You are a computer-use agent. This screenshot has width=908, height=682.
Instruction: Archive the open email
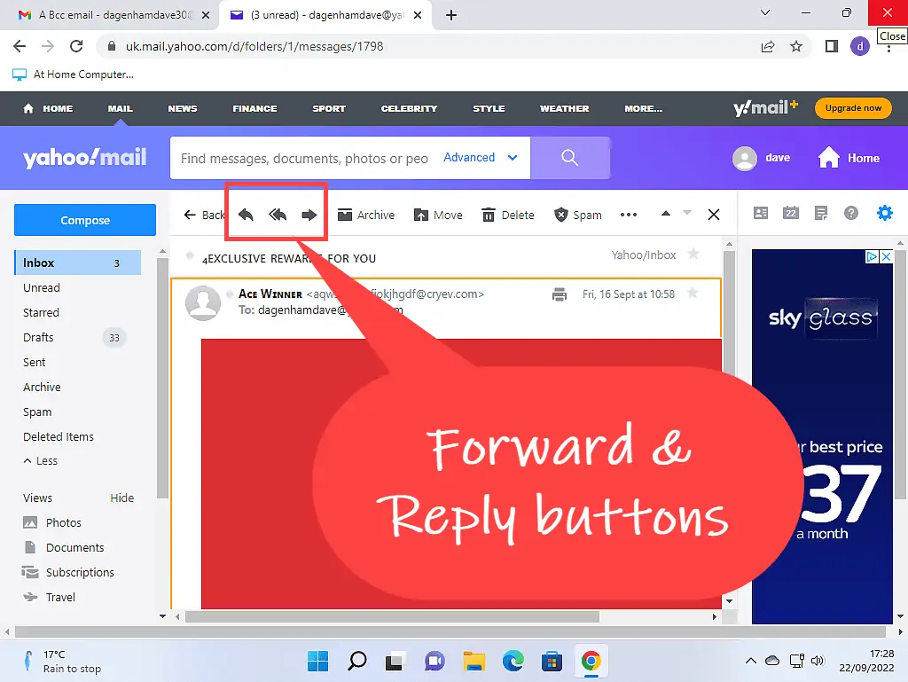tap(366, 215)
